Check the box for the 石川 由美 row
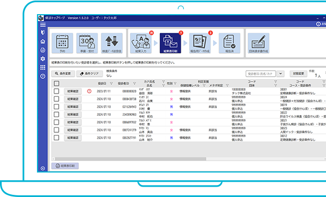This screenshot has height=197, width=326. point(57,99)
